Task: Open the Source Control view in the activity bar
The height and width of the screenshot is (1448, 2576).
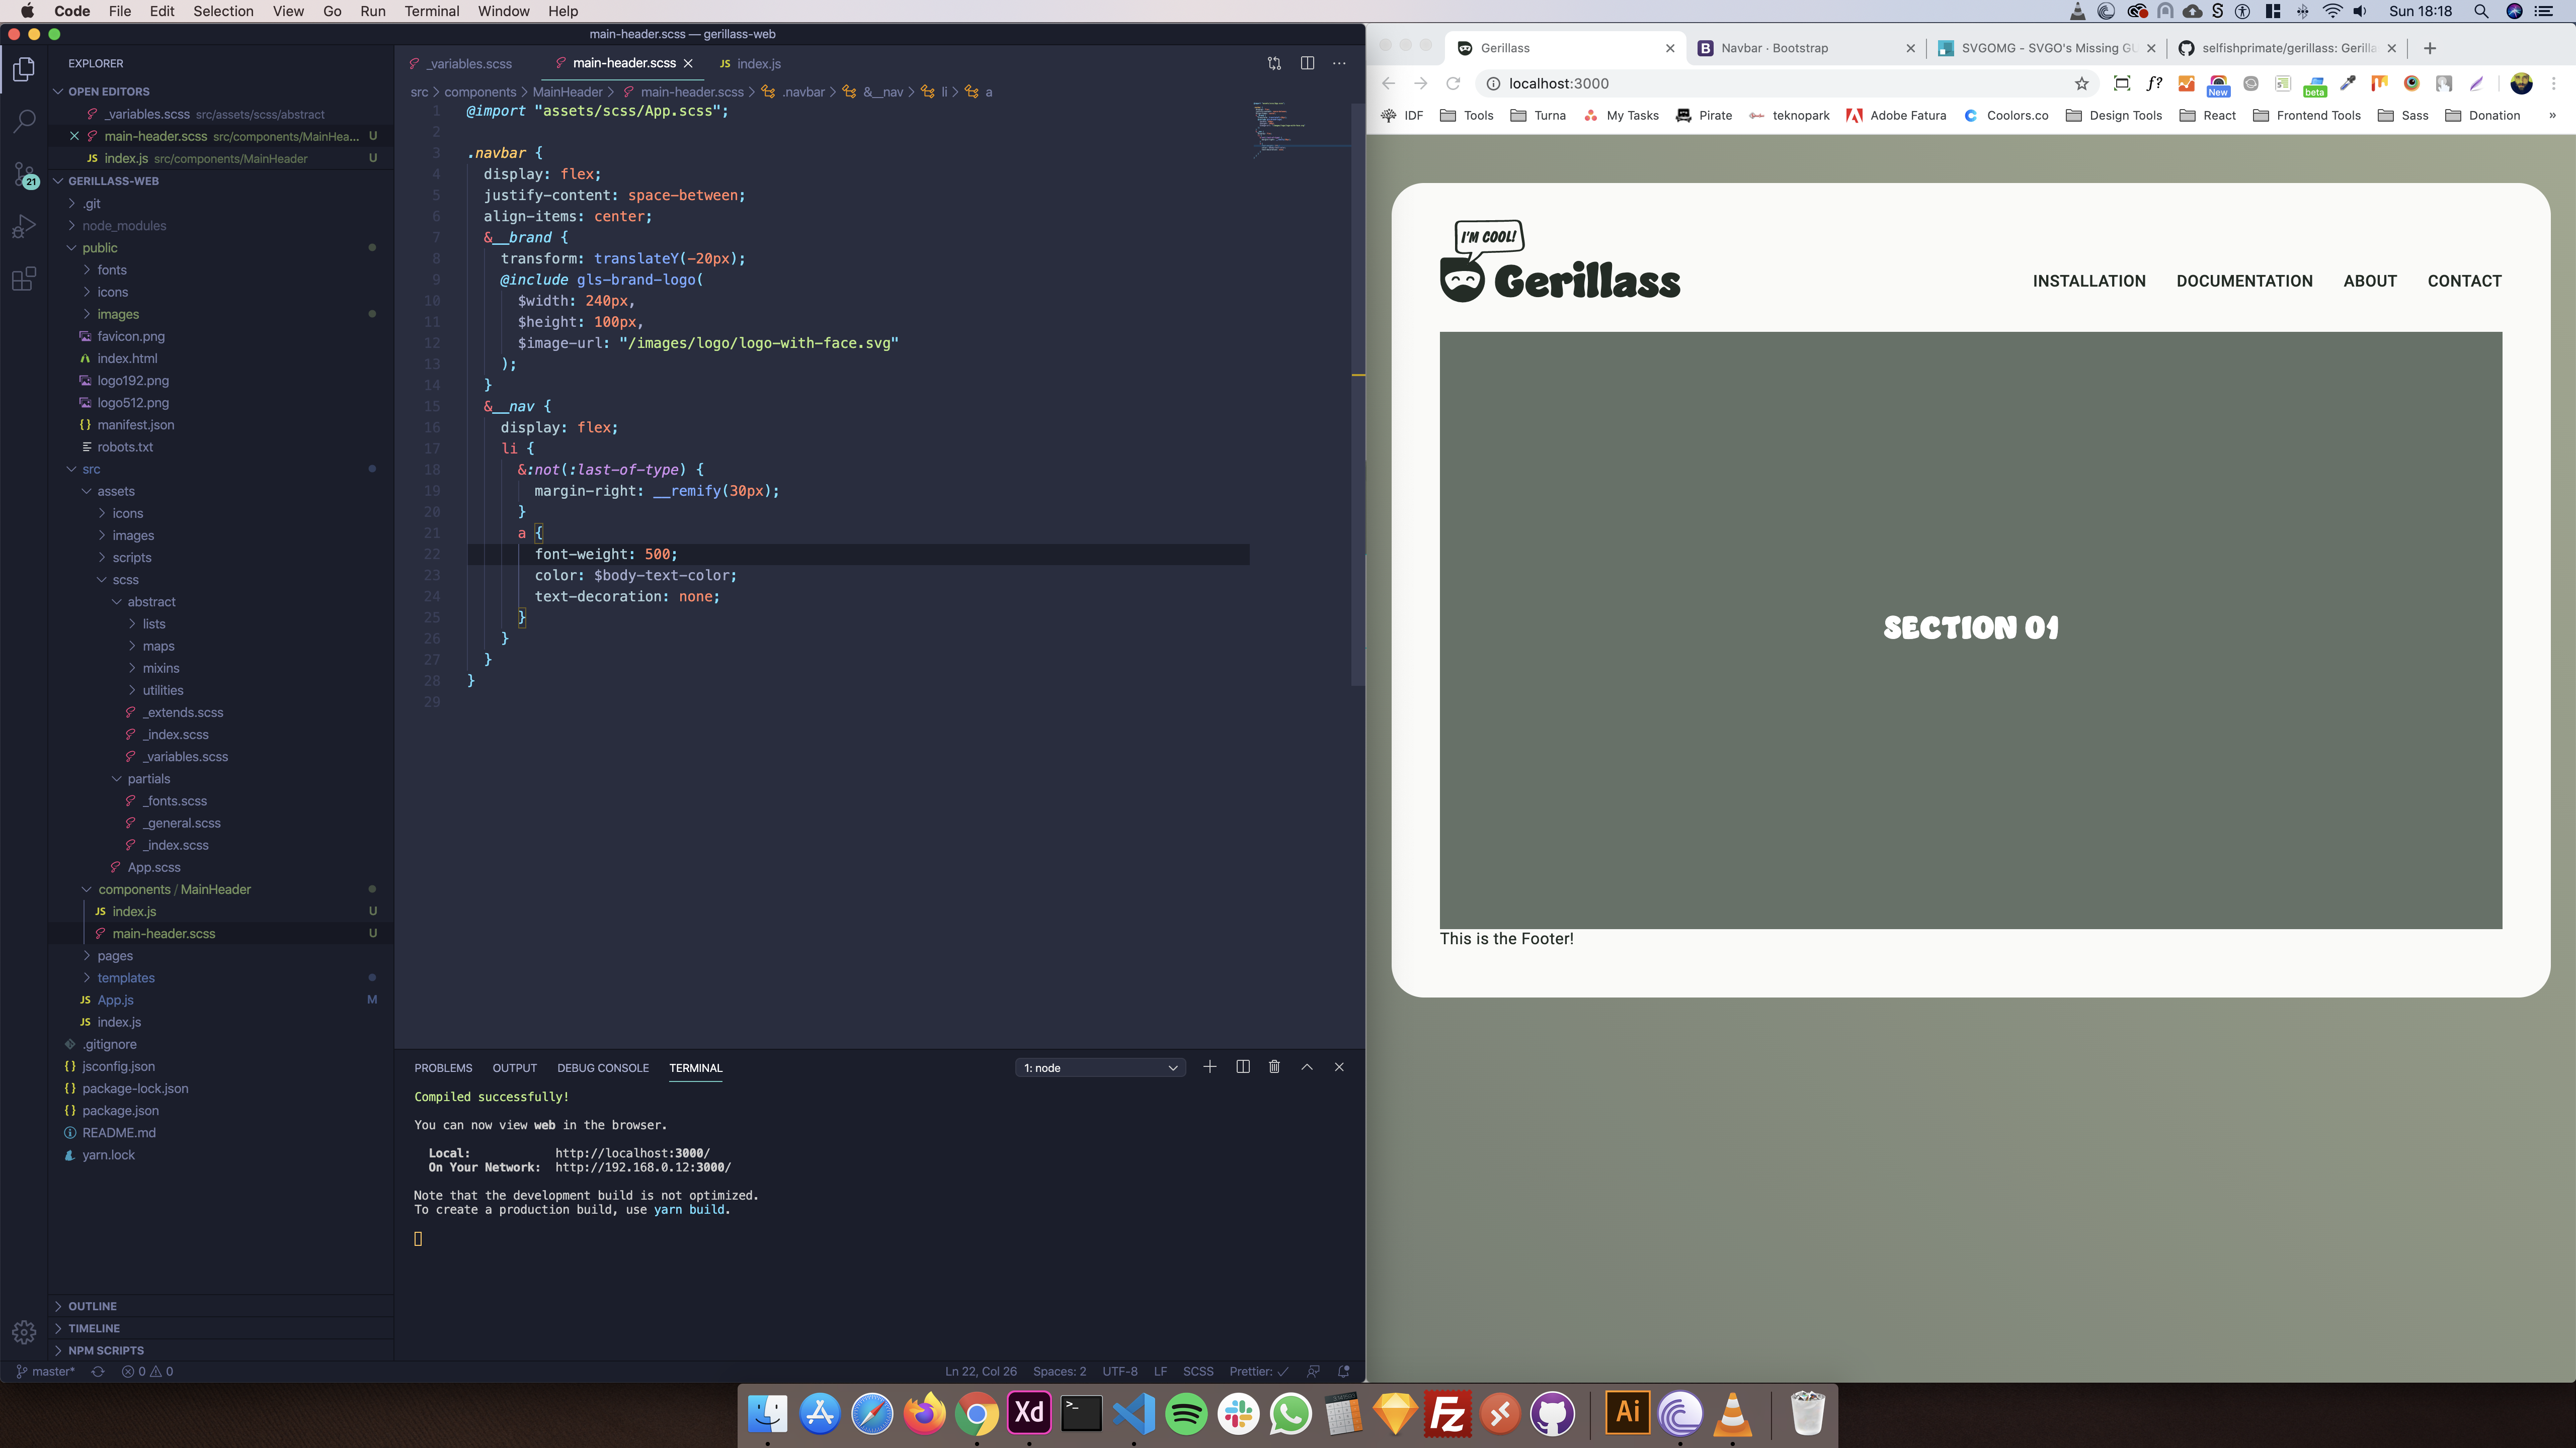Action: [x=24, y=175]
